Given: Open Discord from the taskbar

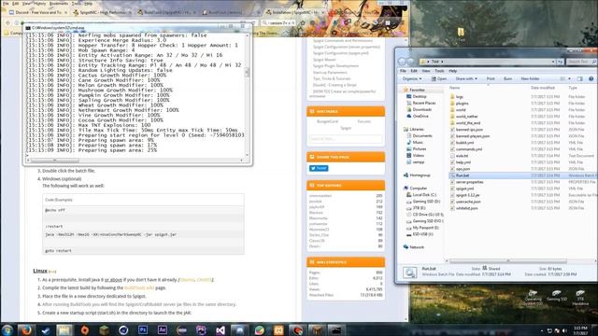Looking at the screenshot, I should (240, 329).
